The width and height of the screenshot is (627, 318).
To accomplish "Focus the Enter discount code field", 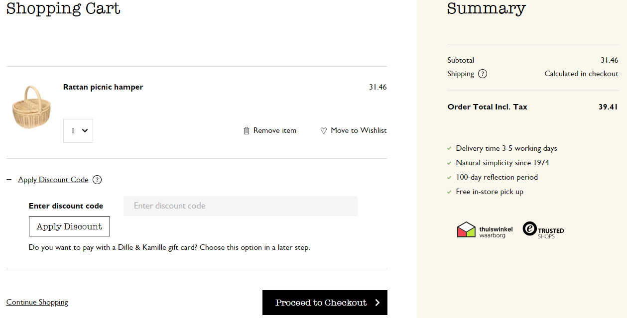I will (x=240, y=206).
